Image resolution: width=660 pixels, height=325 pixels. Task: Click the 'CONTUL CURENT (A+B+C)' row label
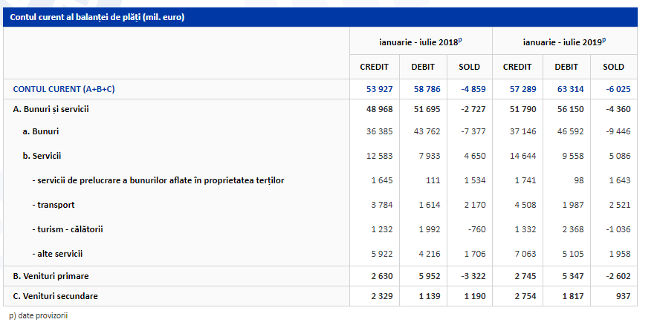point(64,89)
